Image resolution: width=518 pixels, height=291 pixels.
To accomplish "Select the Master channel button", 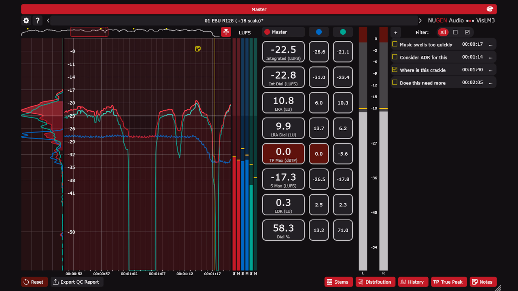I will point(283,32).
